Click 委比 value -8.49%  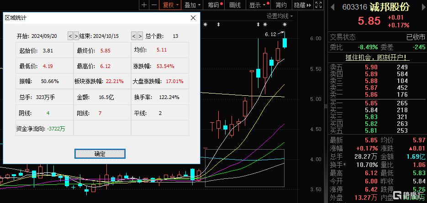coord(368,47)
